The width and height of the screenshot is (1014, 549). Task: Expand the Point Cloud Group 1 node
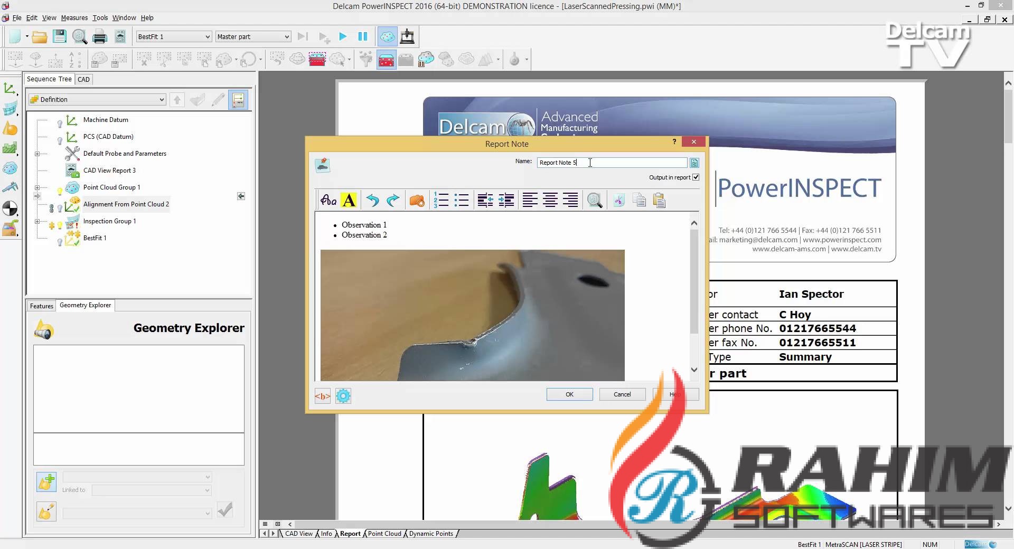tap(37, 187)
